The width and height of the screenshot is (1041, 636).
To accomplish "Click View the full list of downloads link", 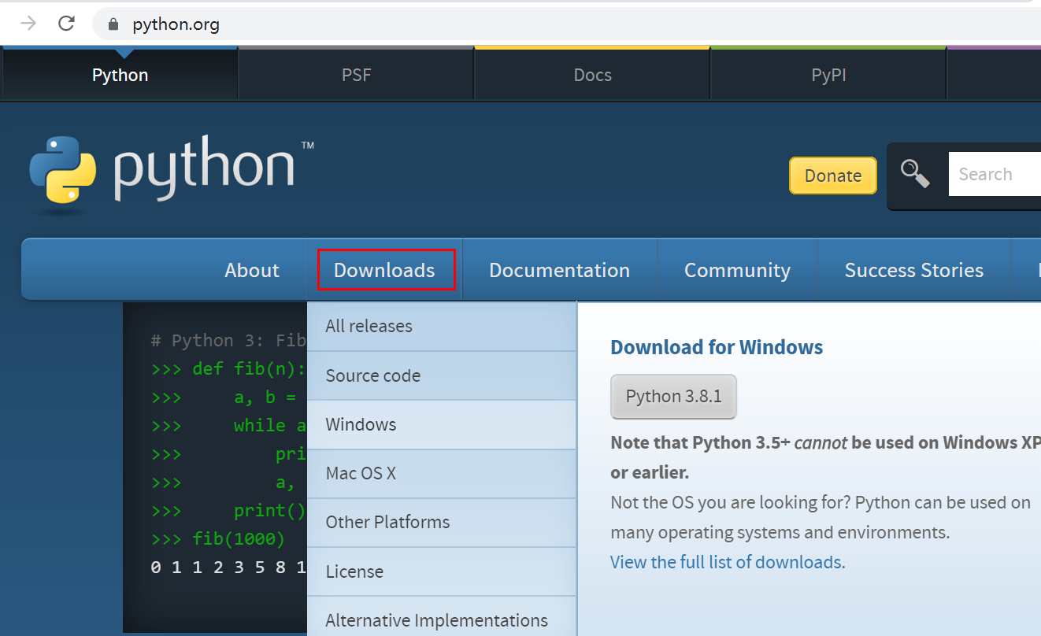I will 726,562.
